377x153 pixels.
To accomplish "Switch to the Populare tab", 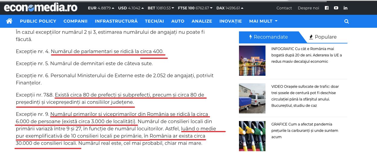I will [x=323, y=37].
